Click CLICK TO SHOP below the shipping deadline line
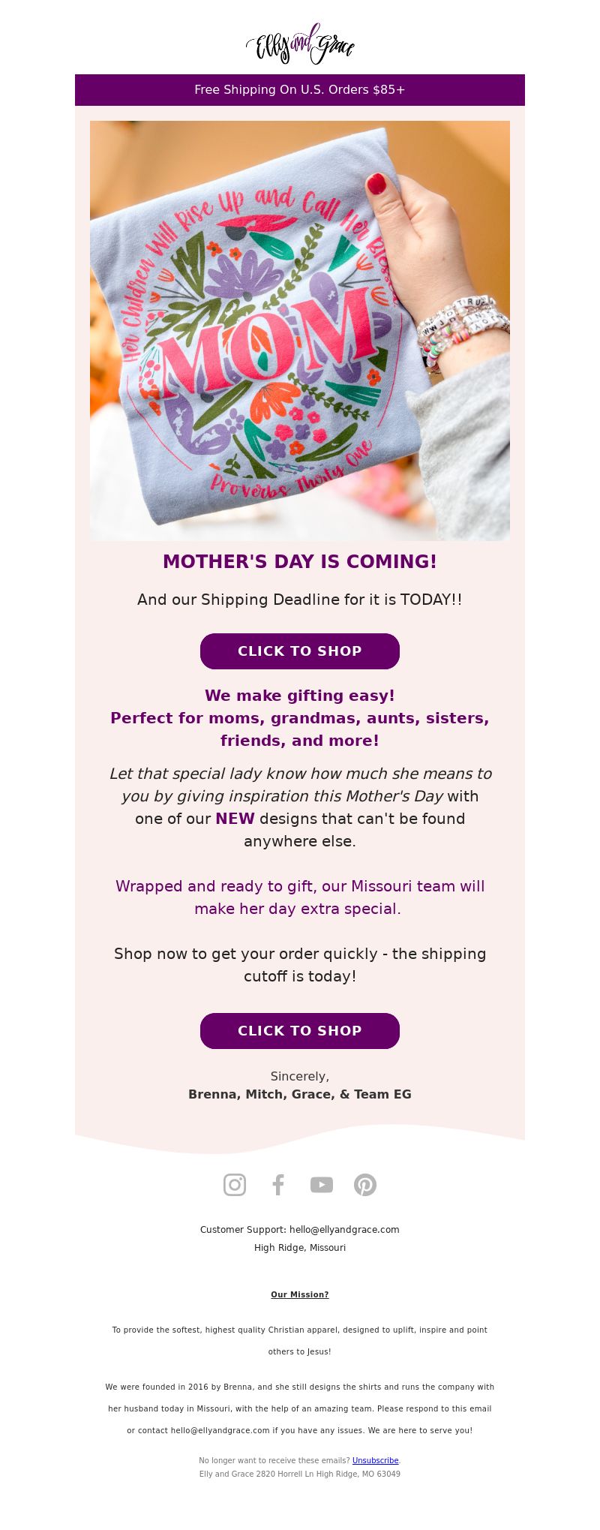 (300, 651)
